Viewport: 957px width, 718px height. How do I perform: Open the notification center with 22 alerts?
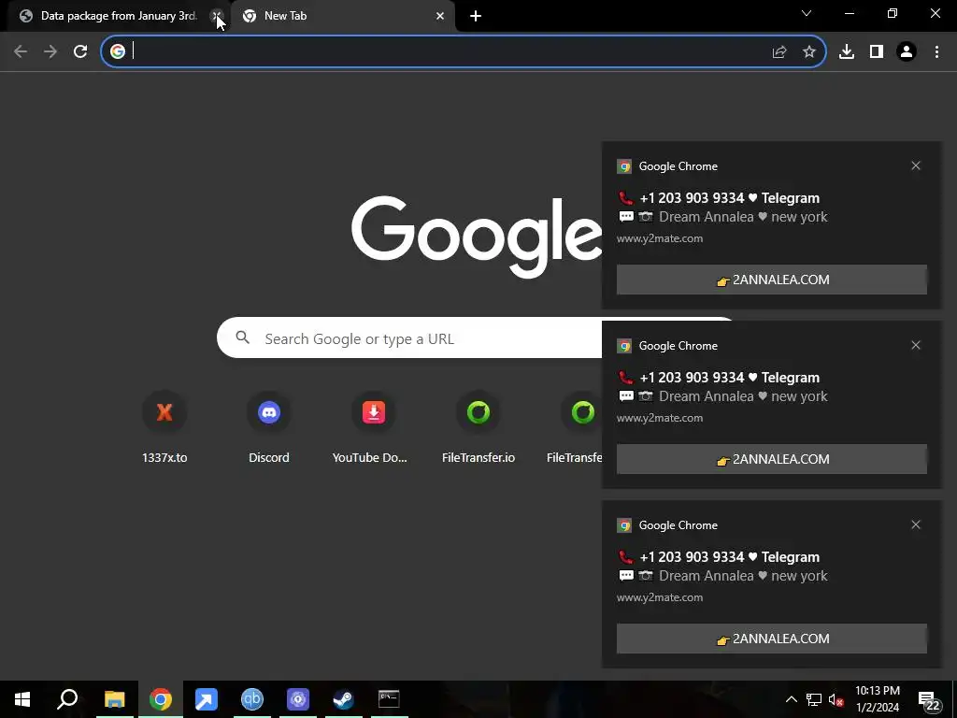tap(928, 699)
